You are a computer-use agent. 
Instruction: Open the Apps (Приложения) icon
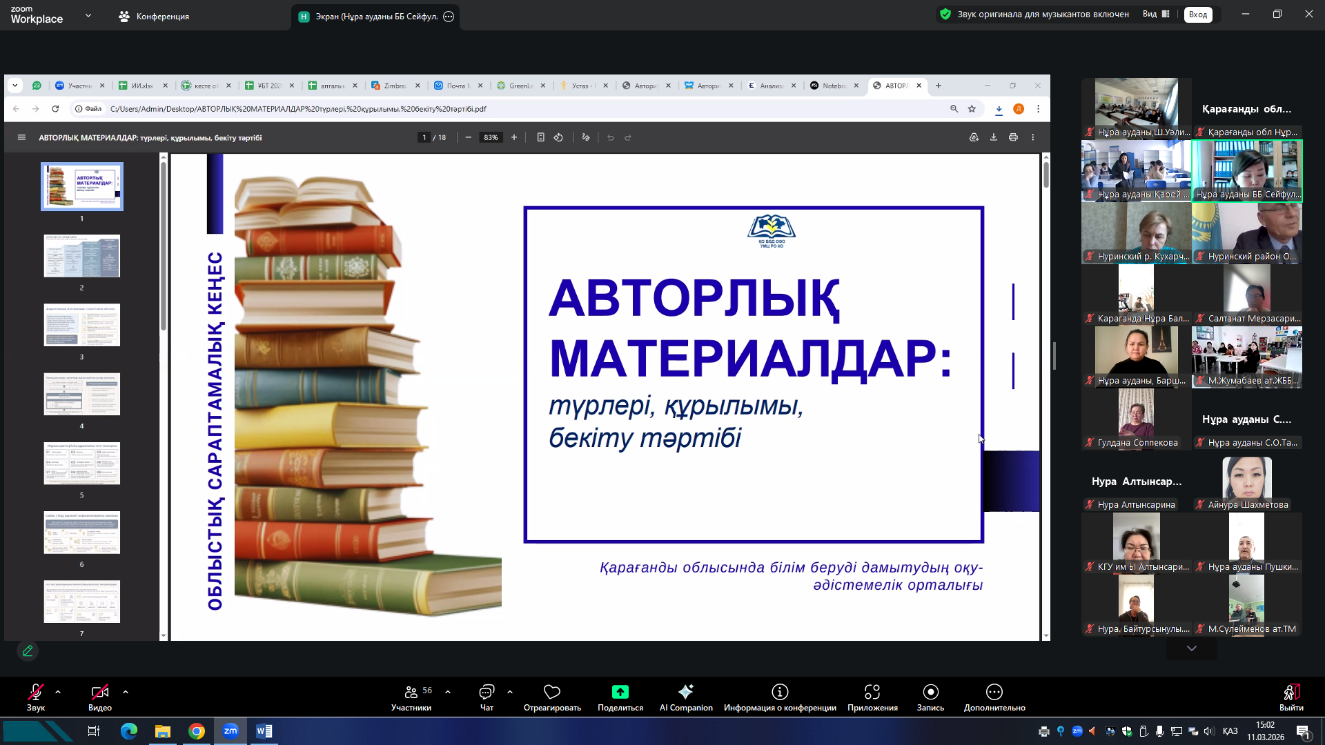[872, 692]
